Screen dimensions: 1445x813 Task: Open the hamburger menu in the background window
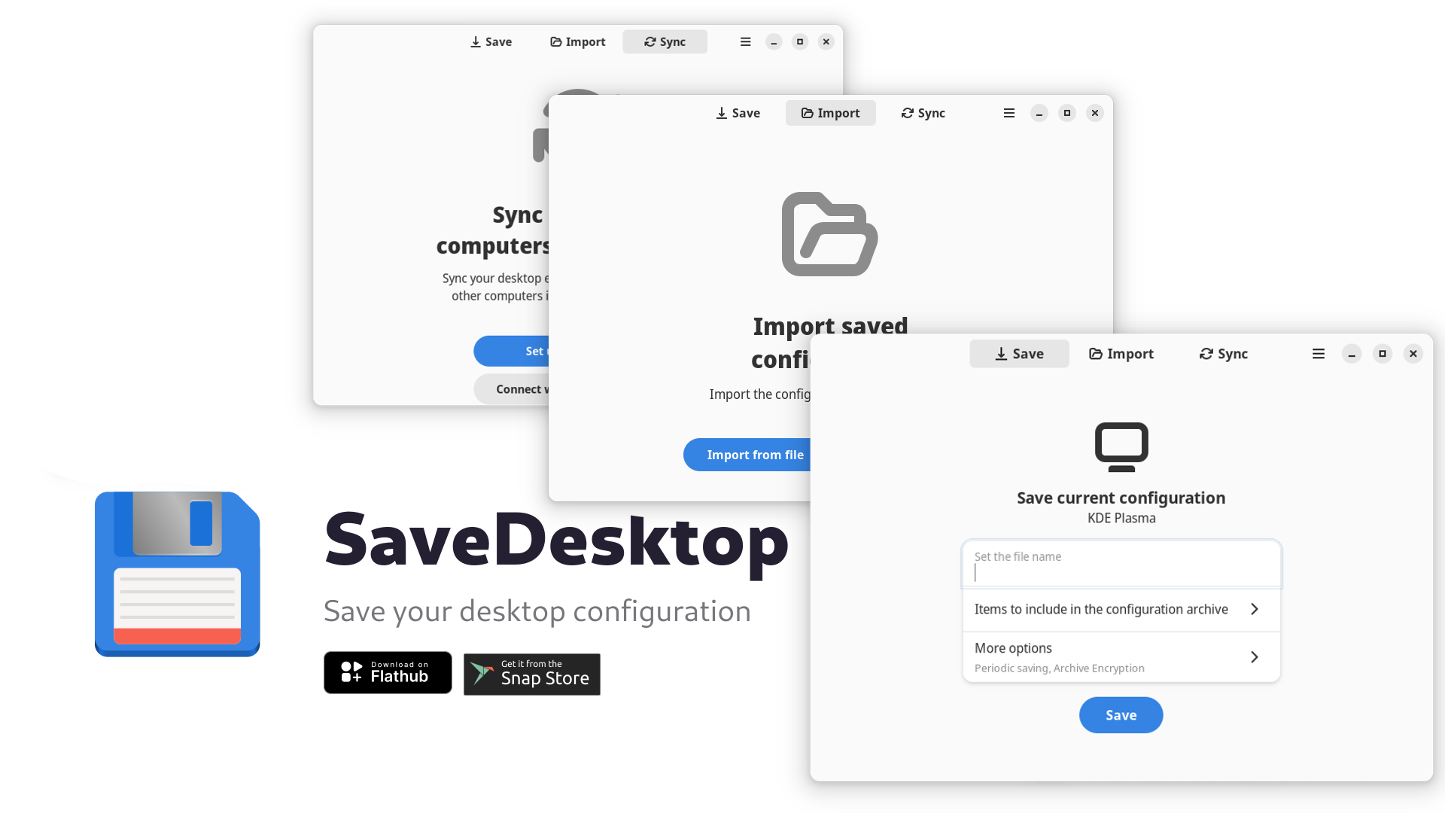tap(745, 41)
